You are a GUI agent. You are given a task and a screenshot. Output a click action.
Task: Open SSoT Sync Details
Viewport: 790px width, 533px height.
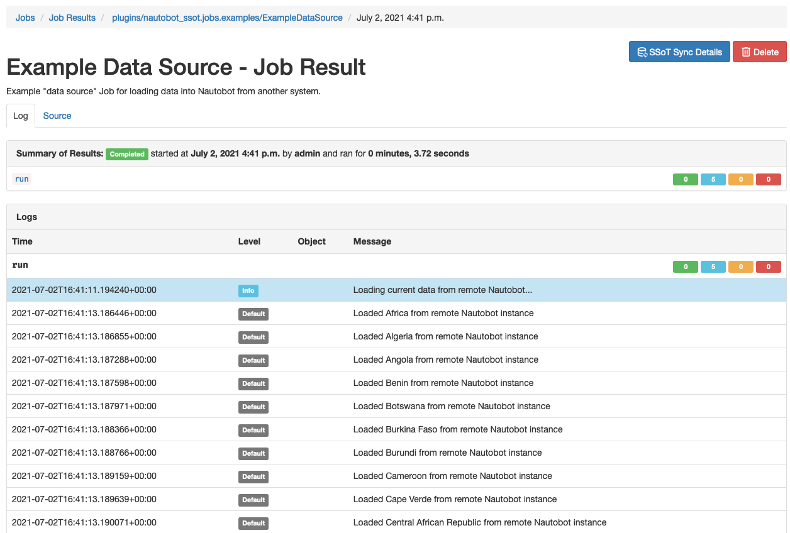679,51
